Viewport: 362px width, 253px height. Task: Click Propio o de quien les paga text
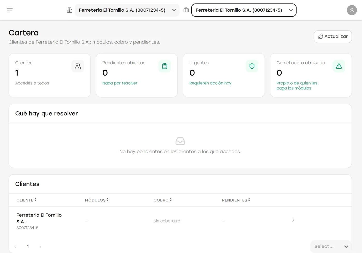pos(297,85)
